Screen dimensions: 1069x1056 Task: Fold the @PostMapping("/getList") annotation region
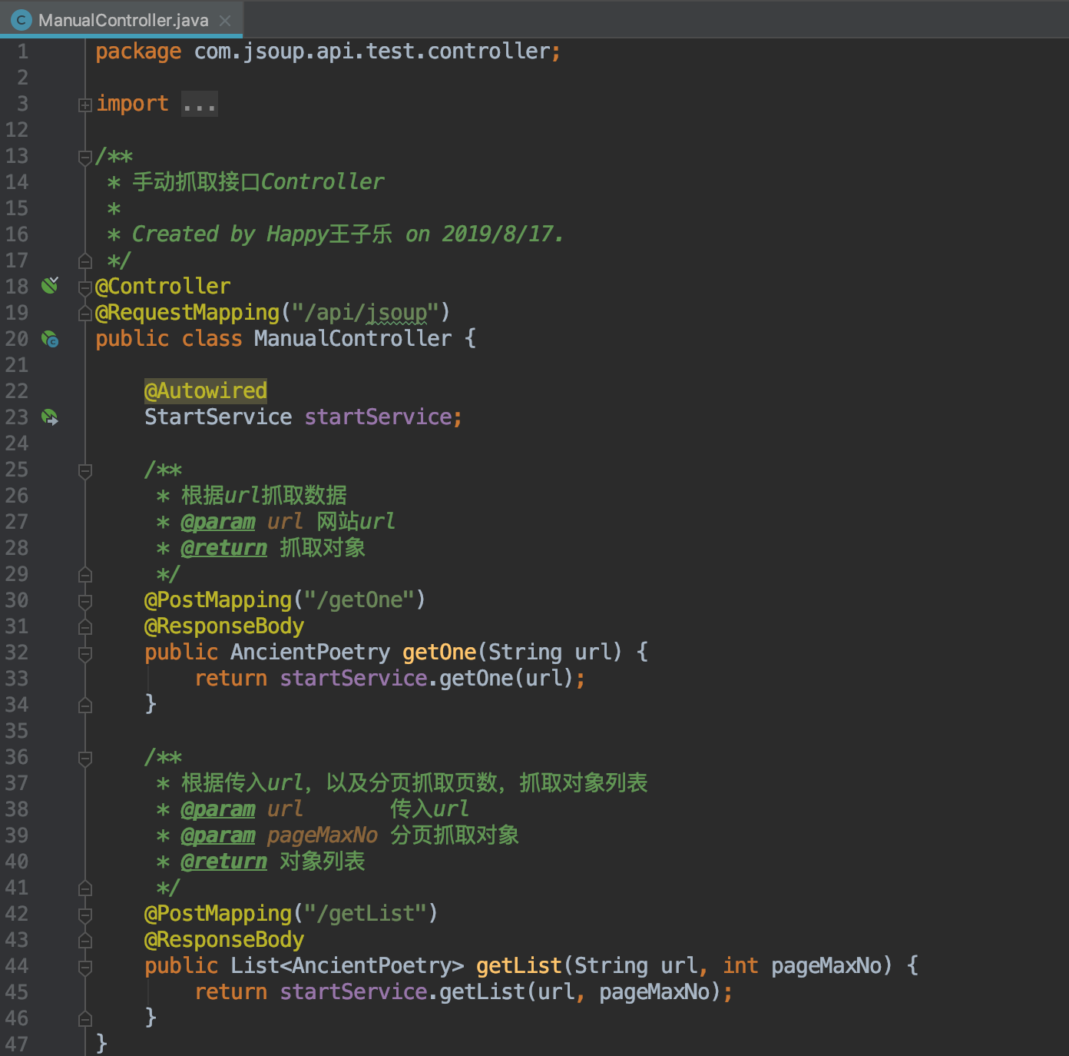(84, 914)
